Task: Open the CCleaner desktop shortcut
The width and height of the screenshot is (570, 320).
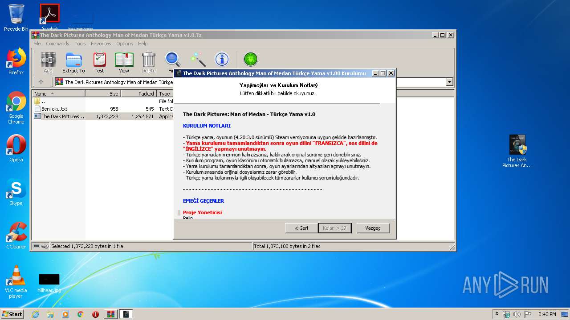Action: pyautogui.click(x=16, y=236)
